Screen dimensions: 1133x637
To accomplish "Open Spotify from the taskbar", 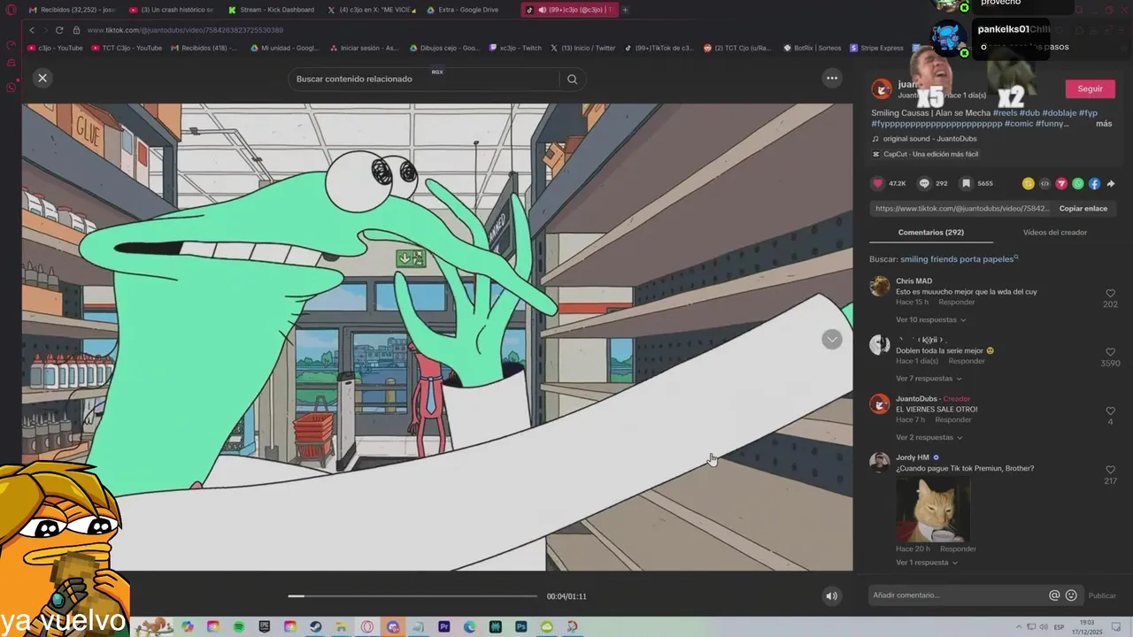I will (239, 626).
